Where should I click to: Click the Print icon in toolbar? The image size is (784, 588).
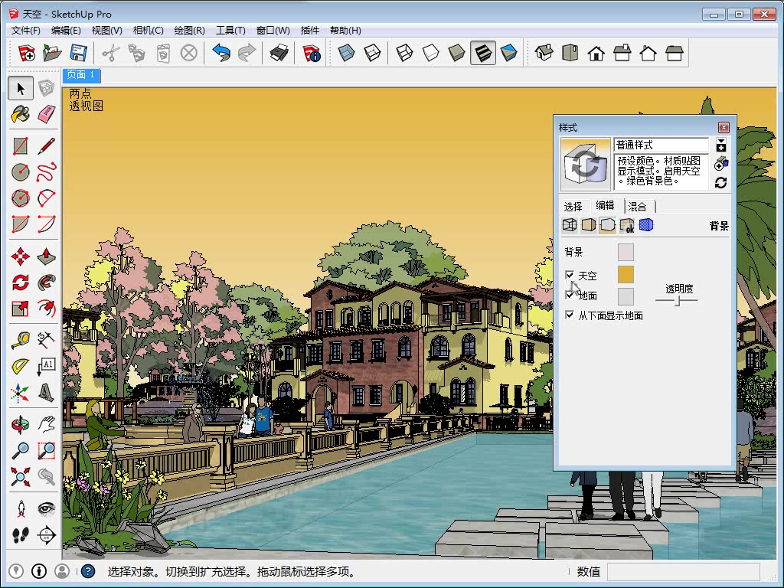(x=279, y=53)
